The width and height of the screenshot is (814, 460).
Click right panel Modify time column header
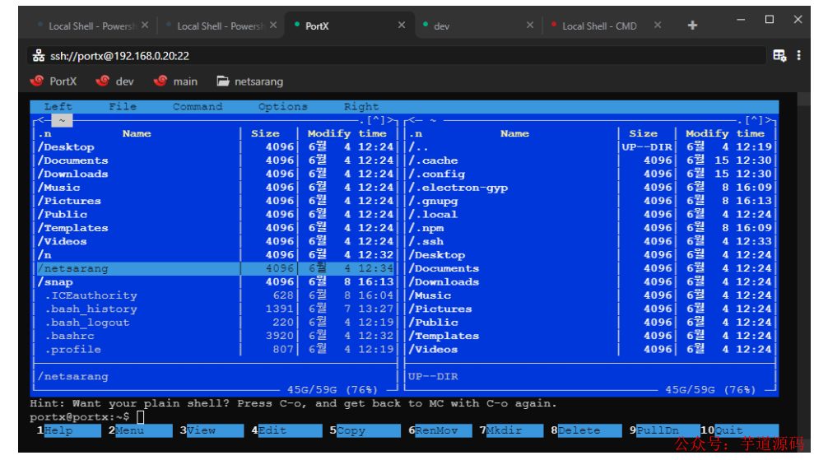tap(725, 133)
